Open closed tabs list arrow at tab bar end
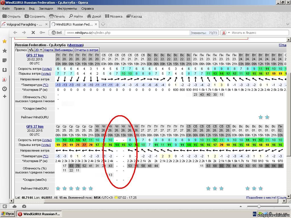Viewport: 291px width, 218px height. [288, 24]
